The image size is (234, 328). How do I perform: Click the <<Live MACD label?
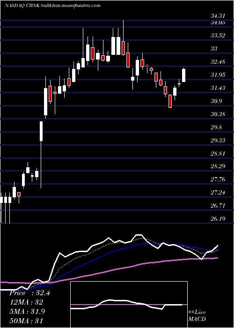coord(197,316)
